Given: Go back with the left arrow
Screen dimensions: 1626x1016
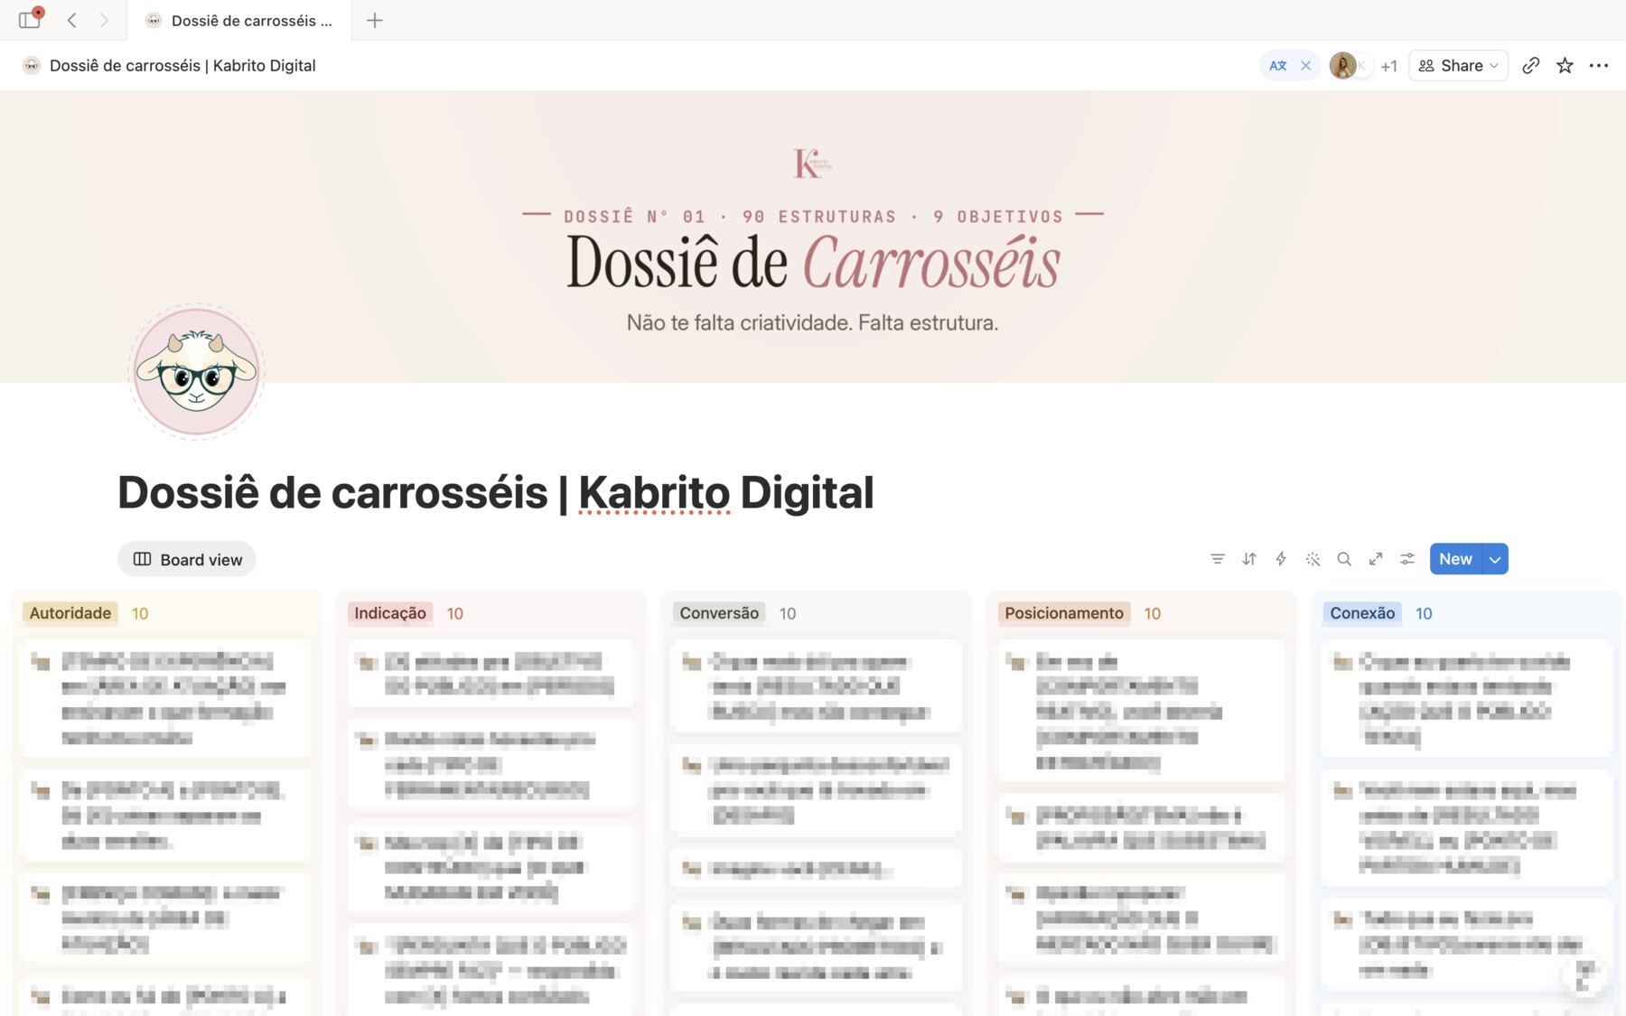Looking at the screenshot, I should 72,20.
